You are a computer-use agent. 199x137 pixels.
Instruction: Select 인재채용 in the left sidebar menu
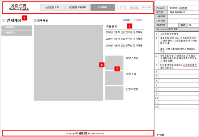17,27
